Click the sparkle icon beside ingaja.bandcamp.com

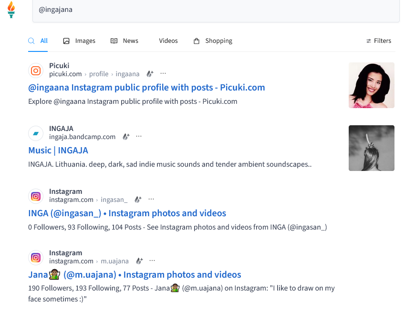click(x=126, y=137)
